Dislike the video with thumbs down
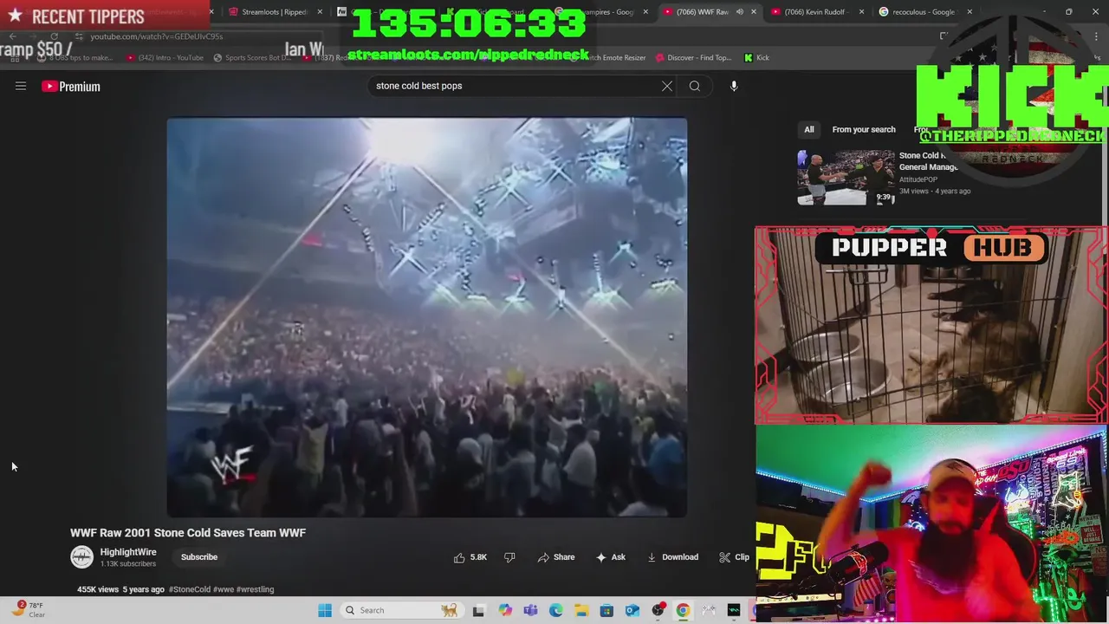1109x624 pixels. coord(509,557)
